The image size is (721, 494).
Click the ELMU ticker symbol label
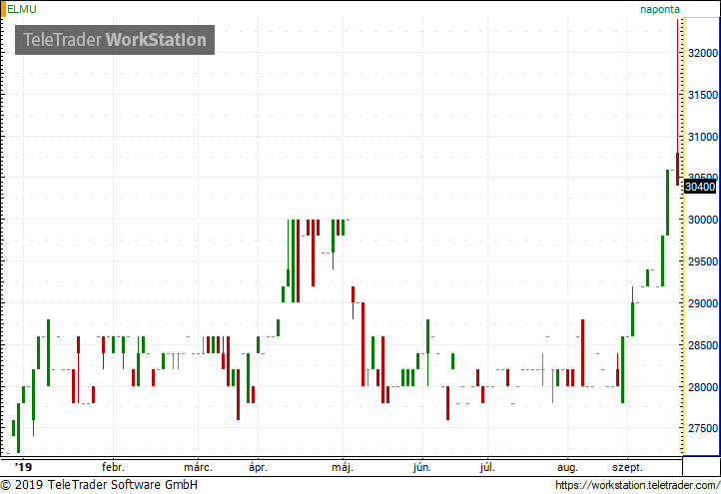22,9
